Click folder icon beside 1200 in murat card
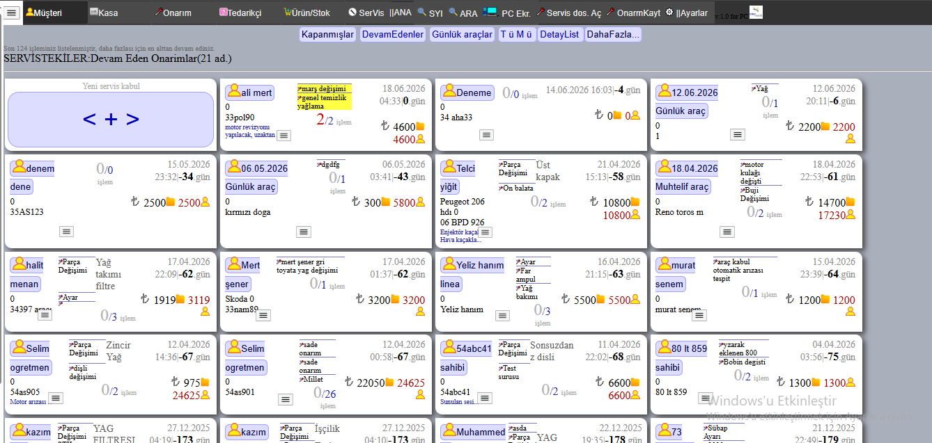 click(x=825, y=300)
